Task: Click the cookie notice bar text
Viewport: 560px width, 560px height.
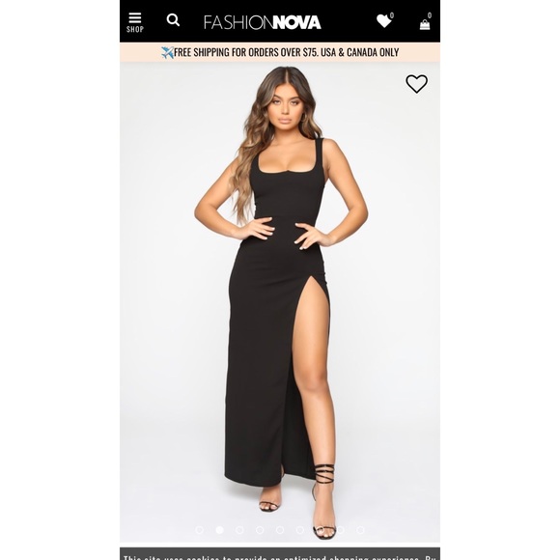Action: (x=280, y=556)
